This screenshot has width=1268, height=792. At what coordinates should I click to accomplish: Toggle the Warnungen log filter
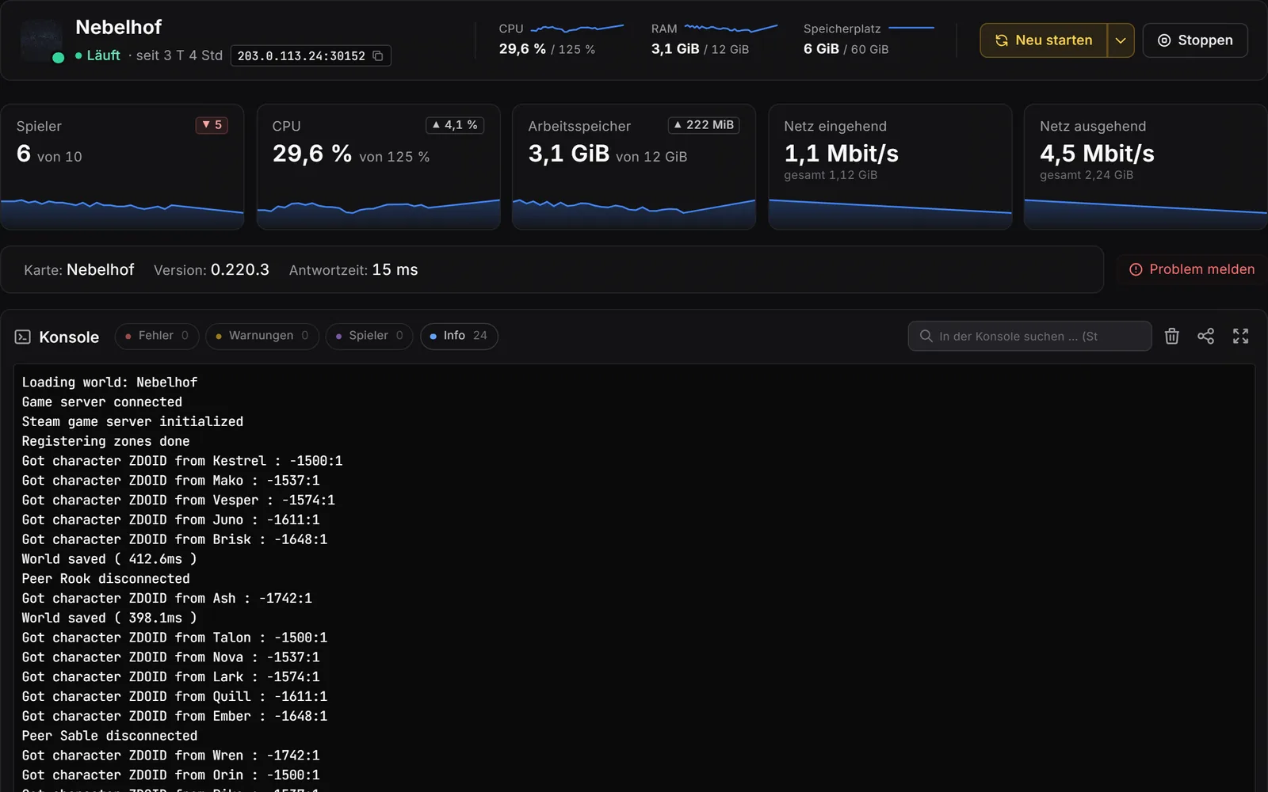pos(262,336)
